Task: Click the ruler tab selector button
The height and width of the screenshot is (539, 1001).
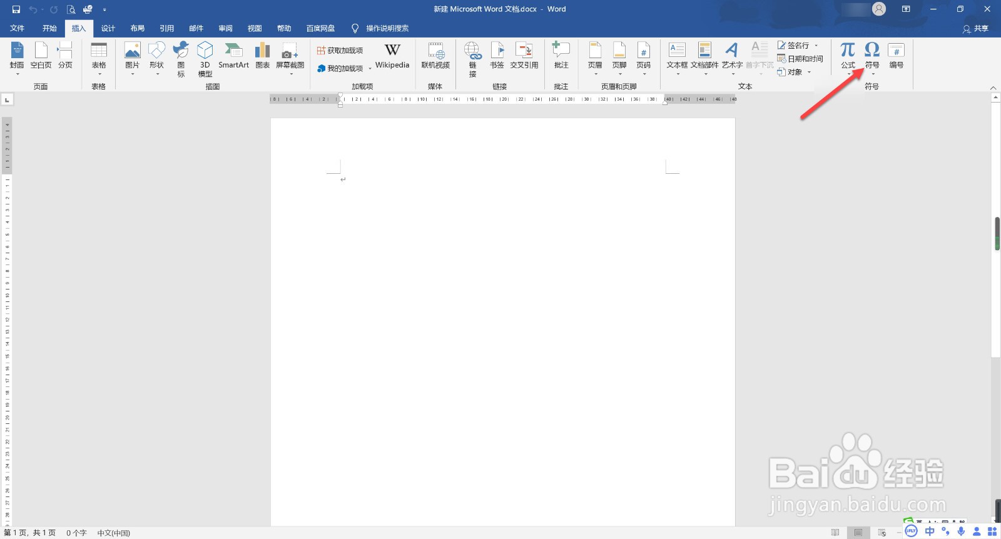Action: (7, 99)
